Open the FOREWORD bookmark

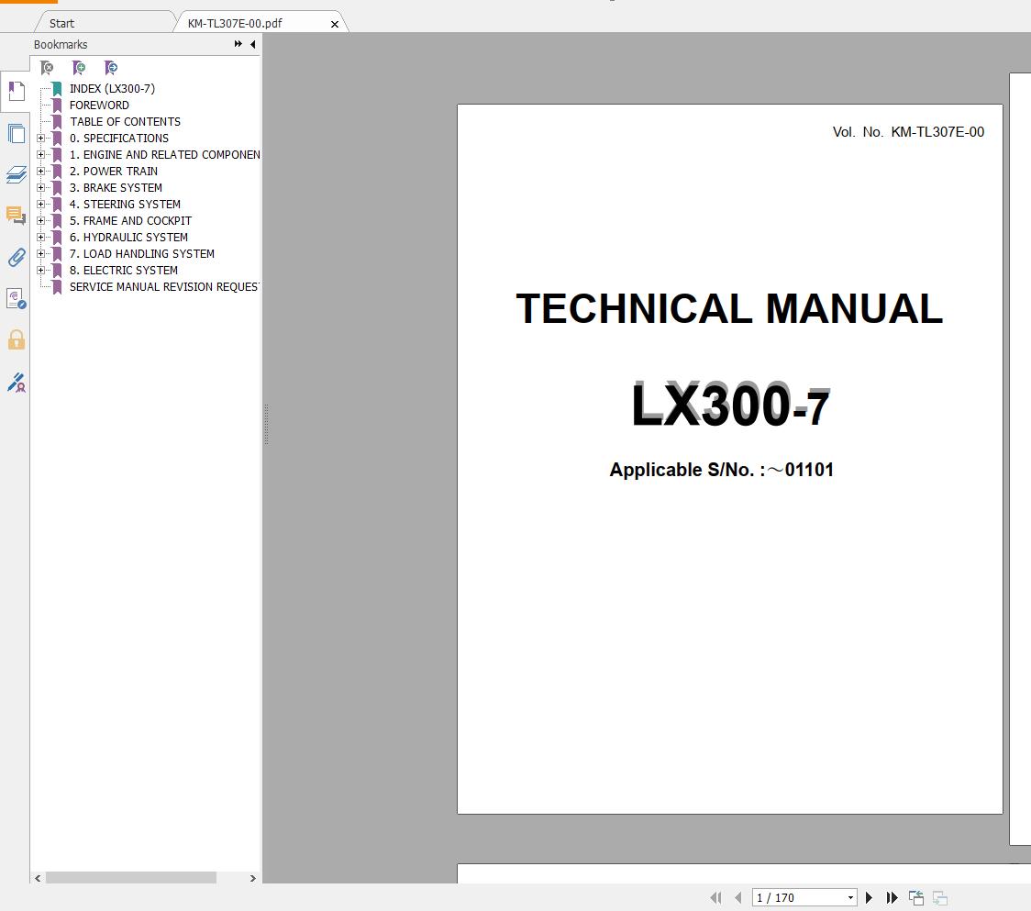[x=99, y=106]
